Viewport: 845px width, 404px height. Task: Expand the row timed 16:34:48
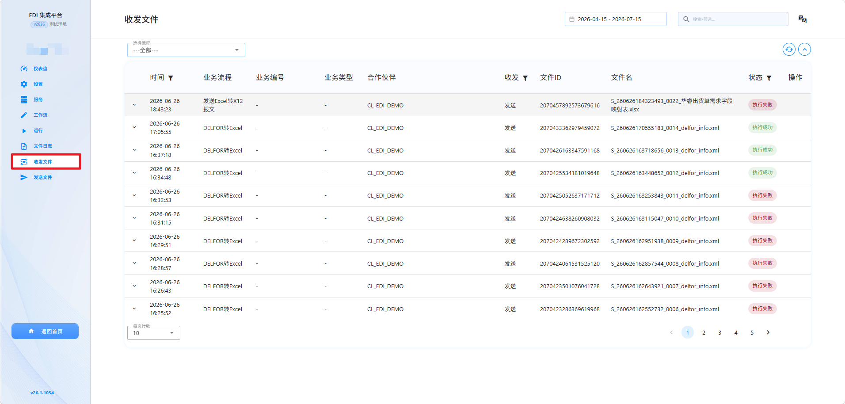pos(134,173)
